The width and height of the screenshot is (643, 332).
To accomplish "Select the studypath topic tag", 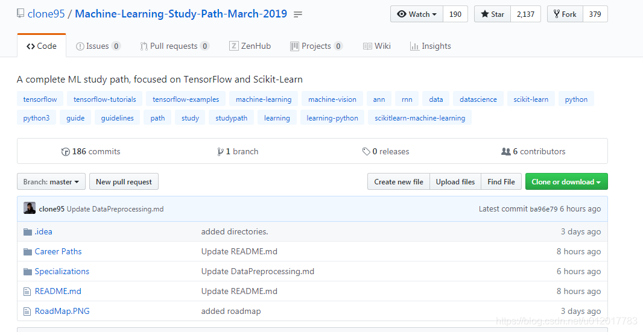I will pyautogui.click(x=231, y=118).
